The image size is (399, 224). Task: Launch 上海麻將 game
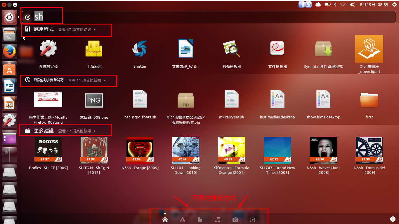pos(94,54)
